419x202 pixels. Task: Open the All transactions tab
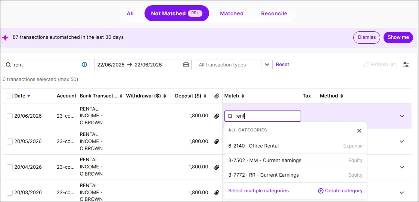[130, 13]
